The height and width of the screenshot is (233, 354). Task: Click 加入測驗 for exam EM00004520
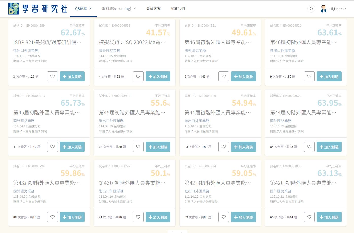coord(329,77)
